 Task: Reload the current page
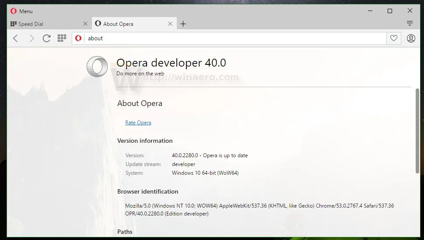(46, 39)
